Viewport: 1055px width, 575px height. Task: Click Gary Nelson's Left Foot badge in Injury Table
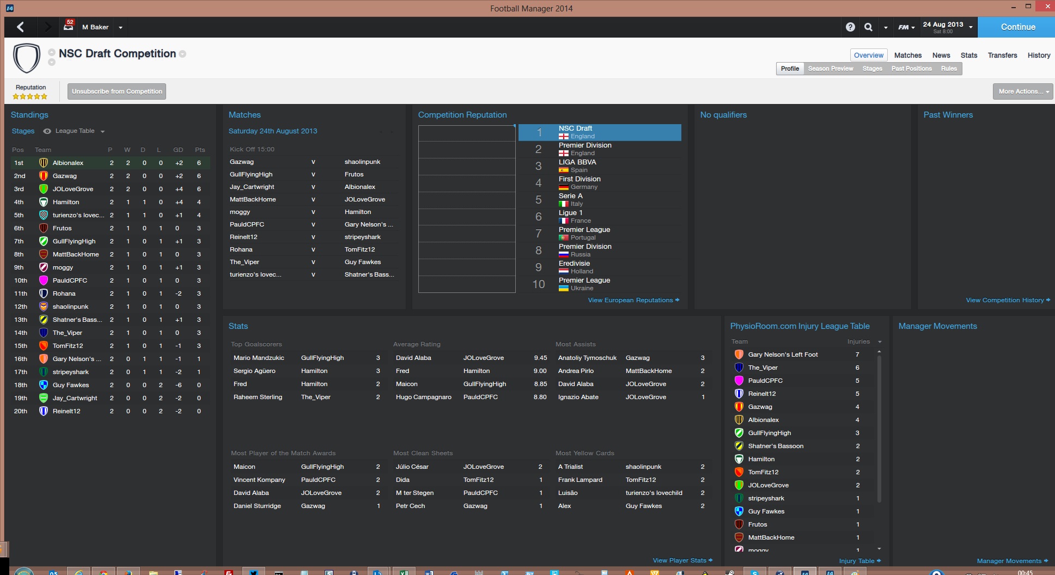pyautogui.click(x=739, y=354)
